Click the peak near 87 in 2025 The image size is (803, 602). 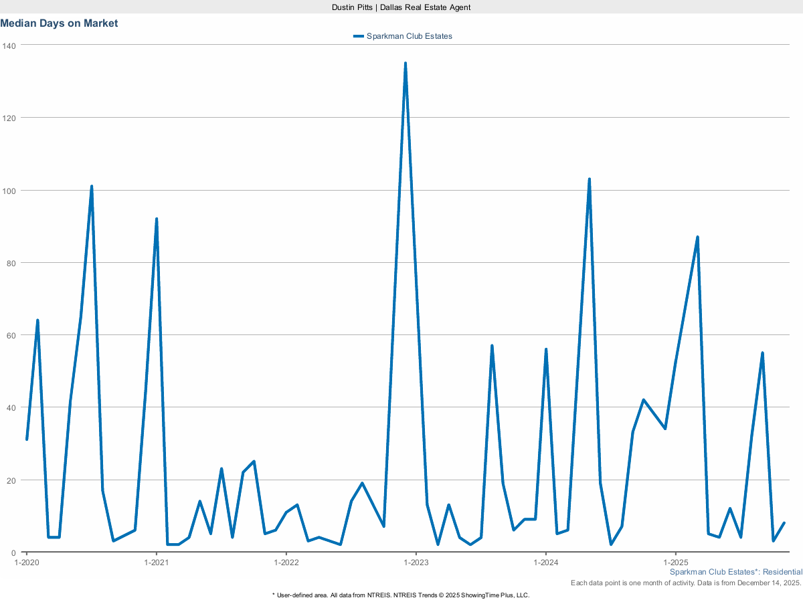696,237
